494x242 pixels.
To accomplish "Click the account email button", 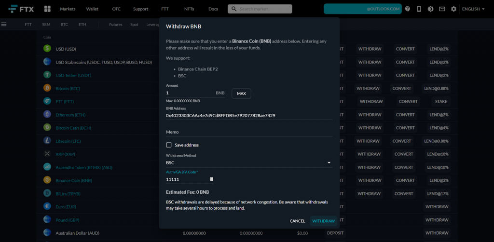I will coord(363,9).
